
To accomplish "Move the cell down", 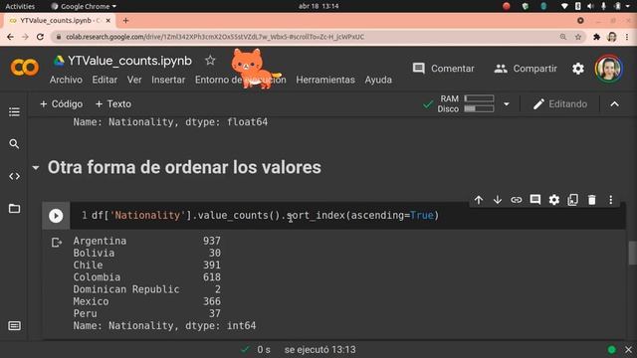I will (x=498, y=200).
